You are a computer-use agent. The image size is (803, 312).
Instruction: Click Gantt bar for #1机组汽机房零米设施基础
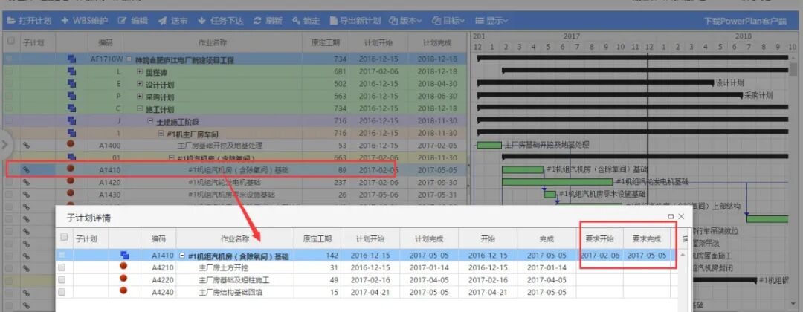[x=550, y=195]
